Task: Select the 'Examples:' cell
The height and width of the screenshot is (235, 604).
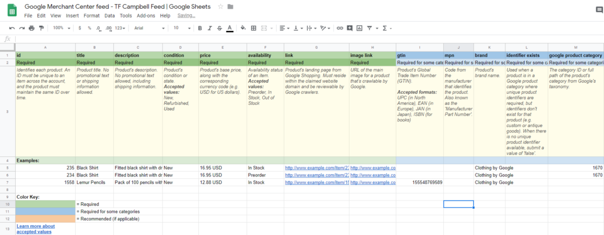Action: pyautogui.click(x=46, y=160)
